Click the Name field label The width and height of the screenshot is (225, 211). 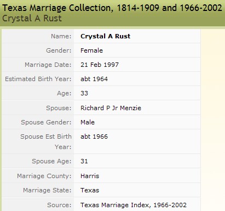[x=61, y=36]
